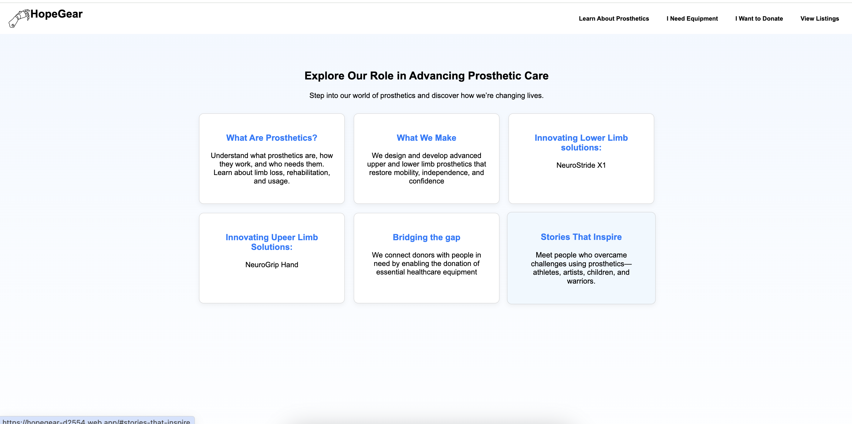The width and height of the screenshot is (852, 424).
Task: Open Learn About Prosthetics menu item
Action: (x=614, y=19)
